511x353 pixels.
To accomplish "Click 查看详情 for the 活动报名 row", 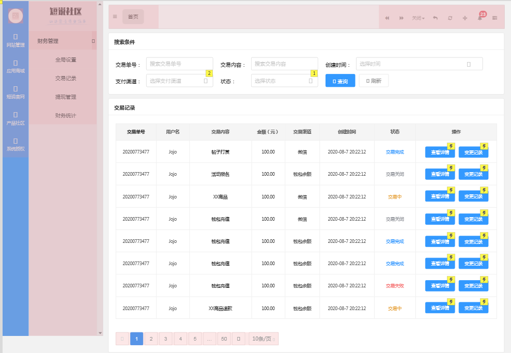I will (x=440, y=174).
